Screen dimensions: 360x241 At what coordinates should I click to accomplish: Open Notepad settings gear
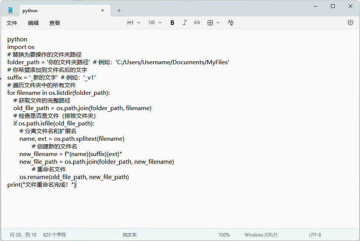click(x=350, y=23)
